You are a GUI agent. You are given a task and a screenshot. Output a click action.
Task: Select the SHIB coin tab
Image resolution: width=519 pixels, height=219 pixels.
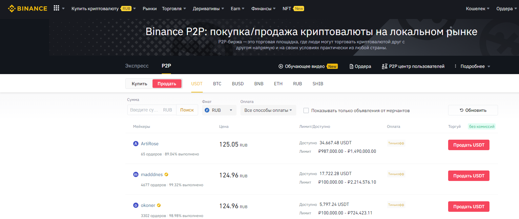pyautogui.click(x=318, y=84)
